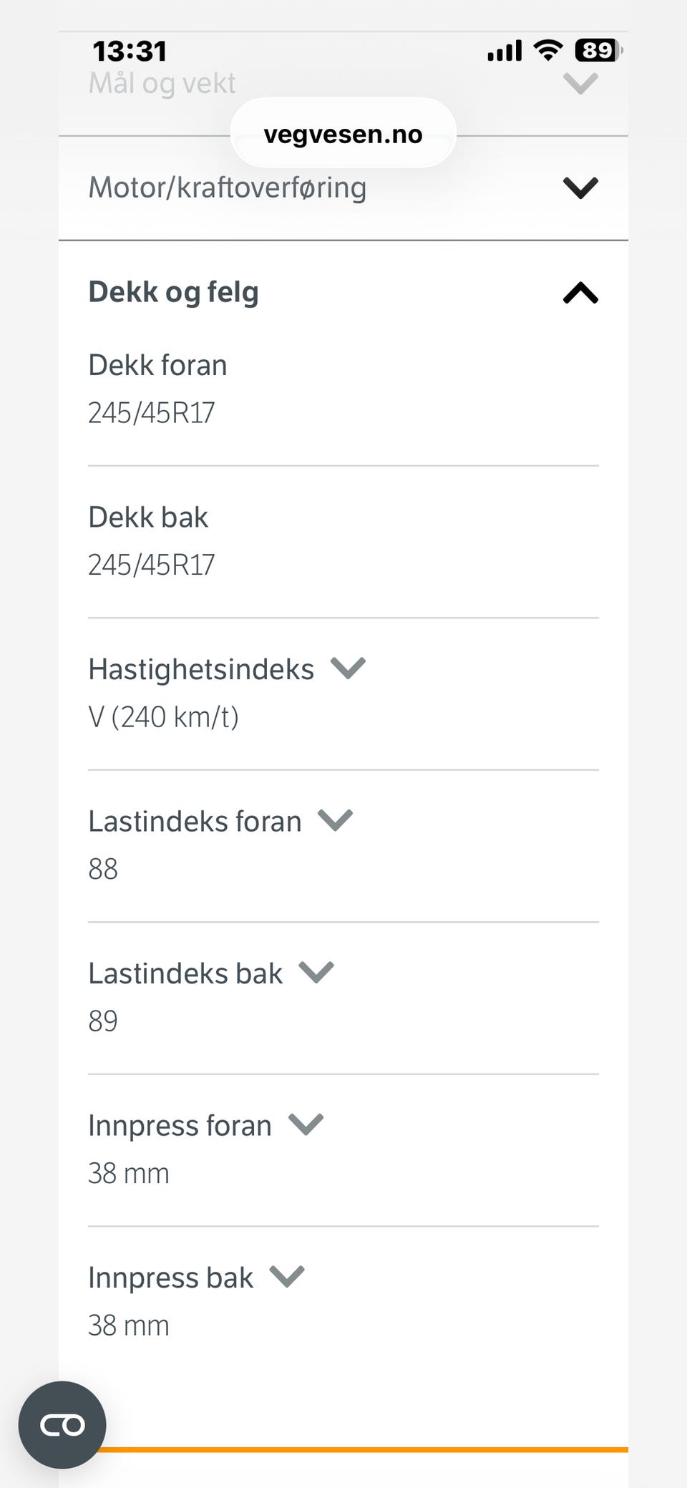Open the chat assistant bubble icon
Image resolution: width=687 pixels, height=1488 pixels.
tap(62, 1424)
